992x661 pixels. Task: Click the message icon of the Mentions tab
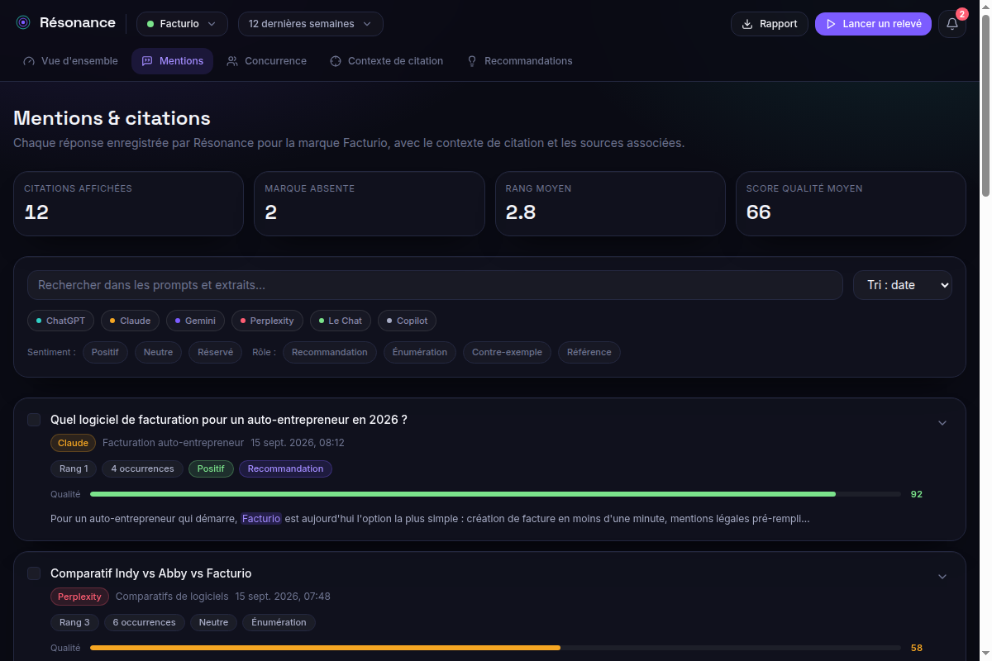point(147,61)
